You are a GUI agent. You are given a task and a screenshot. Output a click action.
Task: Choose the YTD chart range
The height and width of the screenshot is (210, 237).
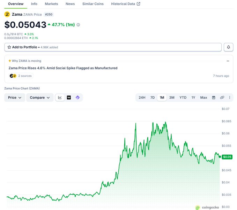tap(183, 98)
